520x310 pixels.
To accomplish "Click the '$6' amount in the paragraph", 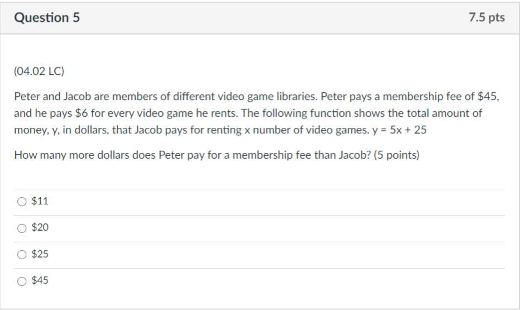I will 82,113.
